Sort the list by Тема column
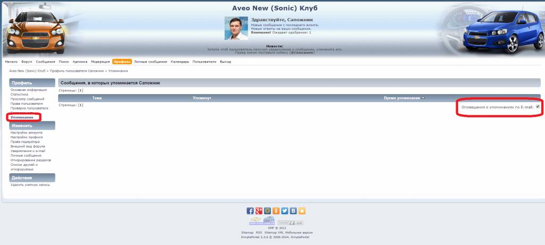 (97, 98)
